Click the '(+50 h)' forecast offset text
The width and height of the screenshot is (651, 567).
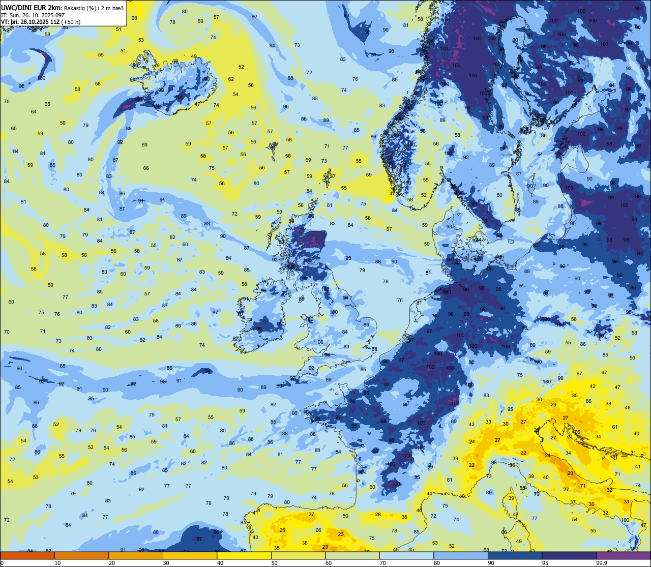coord(71,21)
